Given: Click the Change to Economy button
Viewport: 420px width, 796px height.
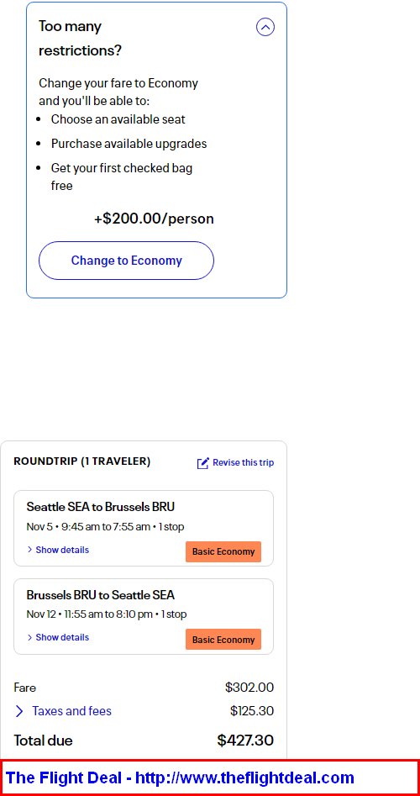Looking at the screenshot, I should point(126,261).
